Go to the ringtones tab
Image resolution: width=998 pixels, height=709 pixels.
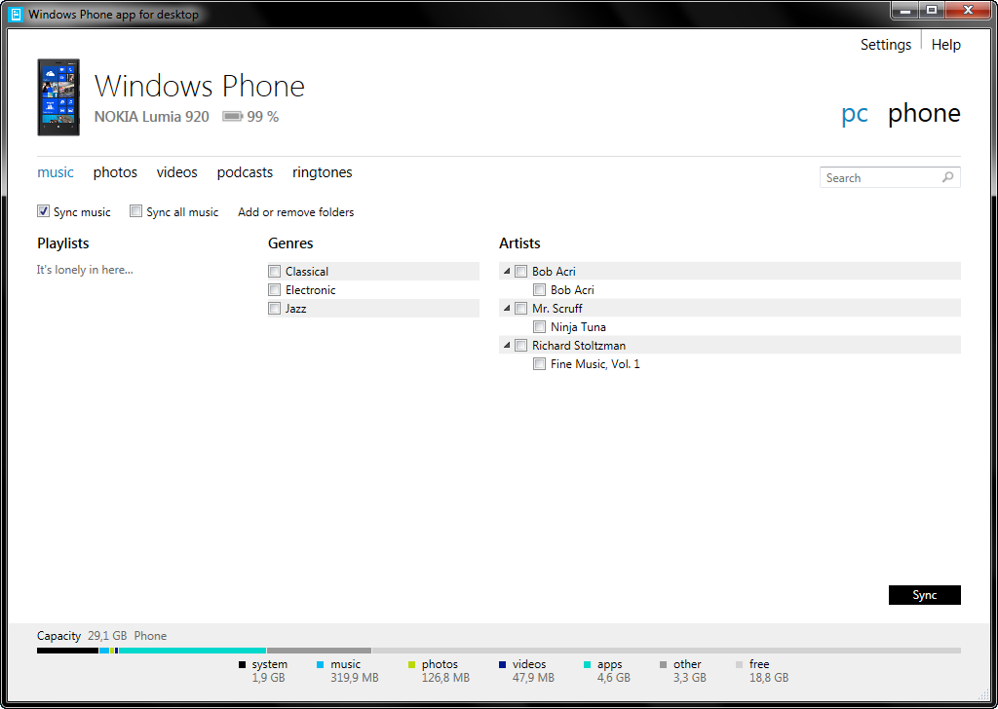click(x=322, y=172)
